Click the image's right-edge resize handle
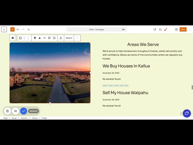The height and width of the screenshot is (145, 193). tap(90, 73)
